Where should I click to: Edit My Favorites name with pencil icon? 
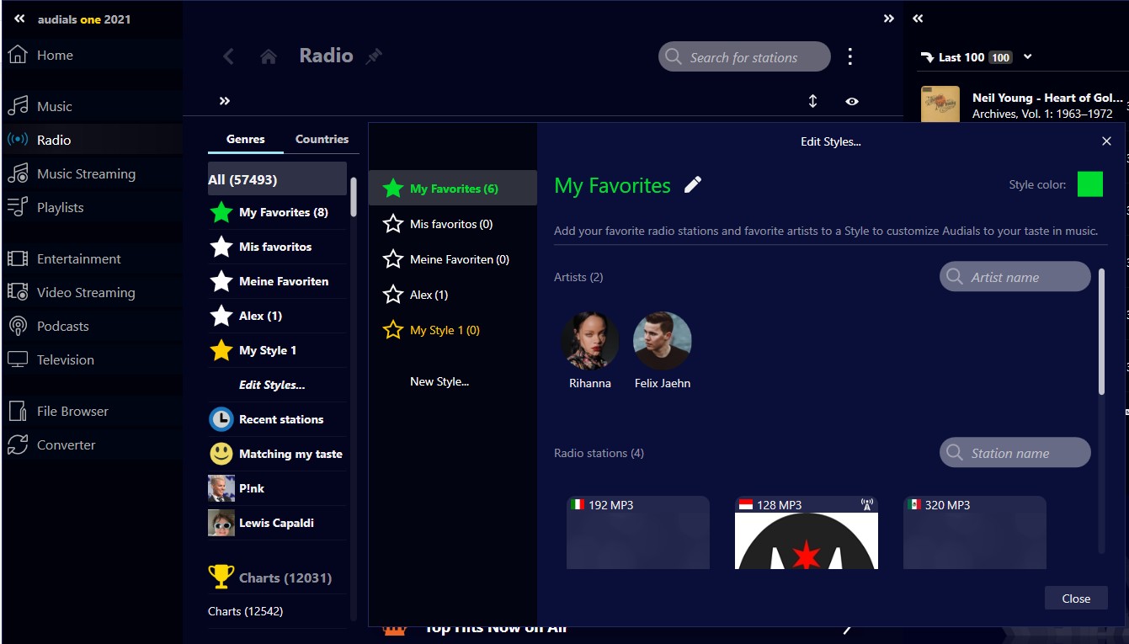(x=693, y=185)
